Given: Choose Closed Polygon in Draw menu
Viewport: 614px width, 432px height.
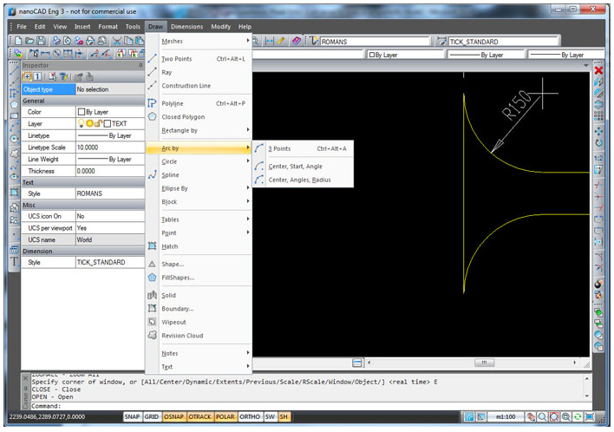Looking at the screenshot, I should [x=199, y=117].
